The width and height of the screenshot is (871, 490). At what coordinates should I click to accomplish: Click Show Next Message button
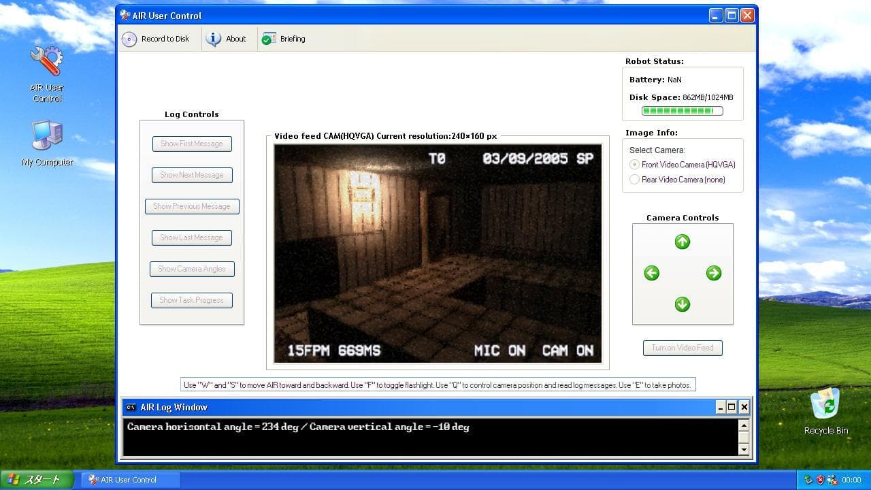(x=192, y=175)
